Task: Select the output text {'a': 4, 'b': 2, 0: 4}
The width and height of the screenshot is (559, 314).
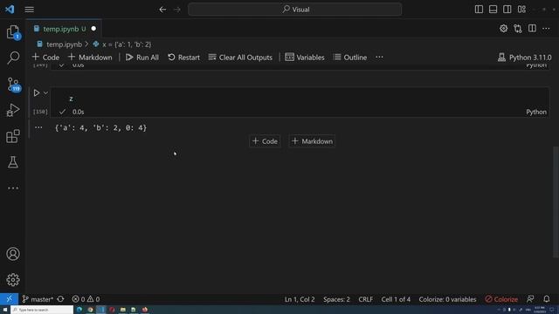Action: tap(101, 128)
